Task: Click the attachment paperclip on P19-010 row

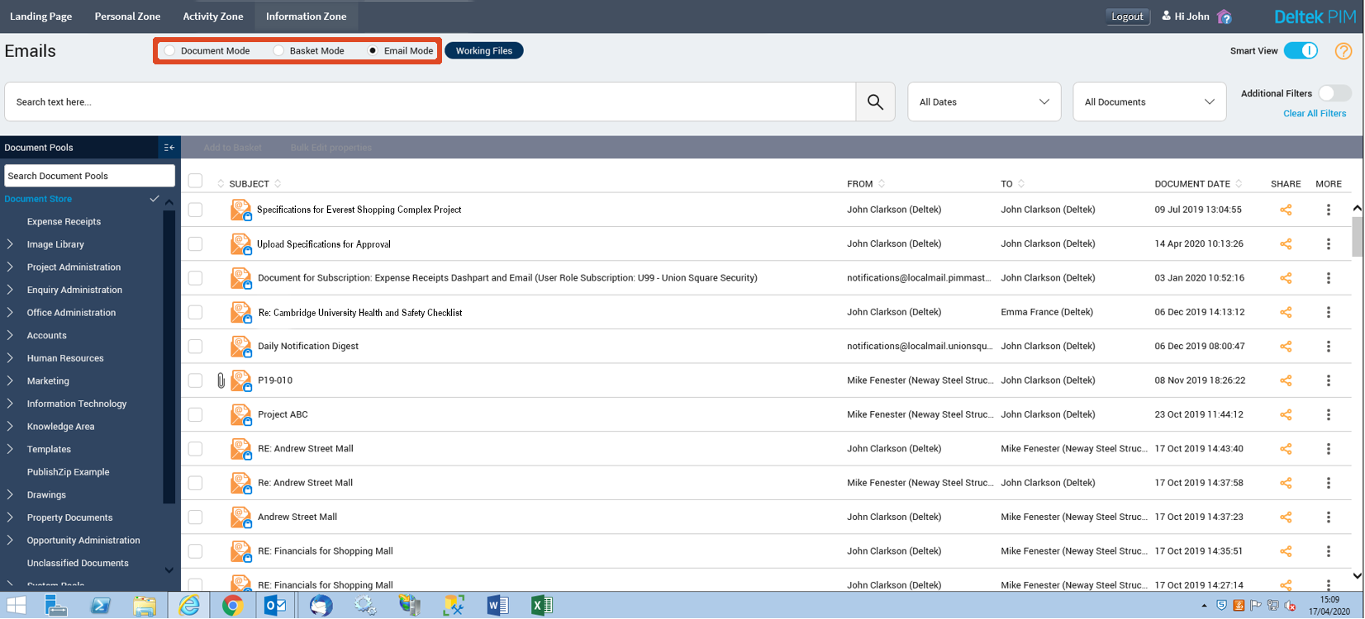Action: point(221,380)
